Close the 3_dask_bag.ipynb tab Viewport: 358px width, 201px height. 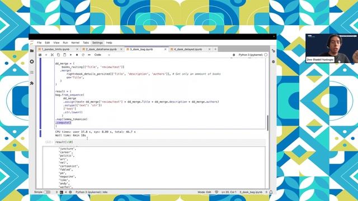point(166,49)
